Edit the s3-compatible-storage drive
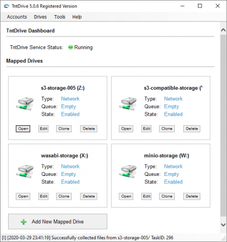The width and height of the screenshot is (227, 242). click(147, 129)
